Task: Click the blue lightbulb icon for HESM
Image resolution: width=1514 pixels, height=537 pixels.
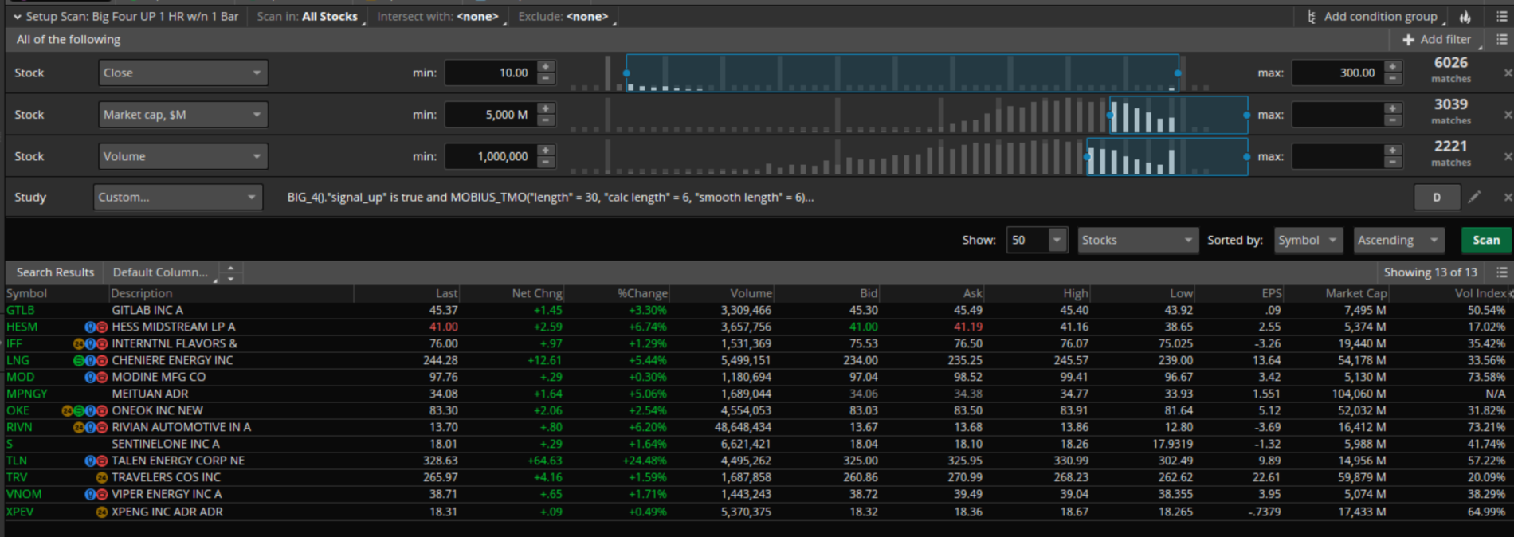Action: pyautogui.click(x=90, y=327)
